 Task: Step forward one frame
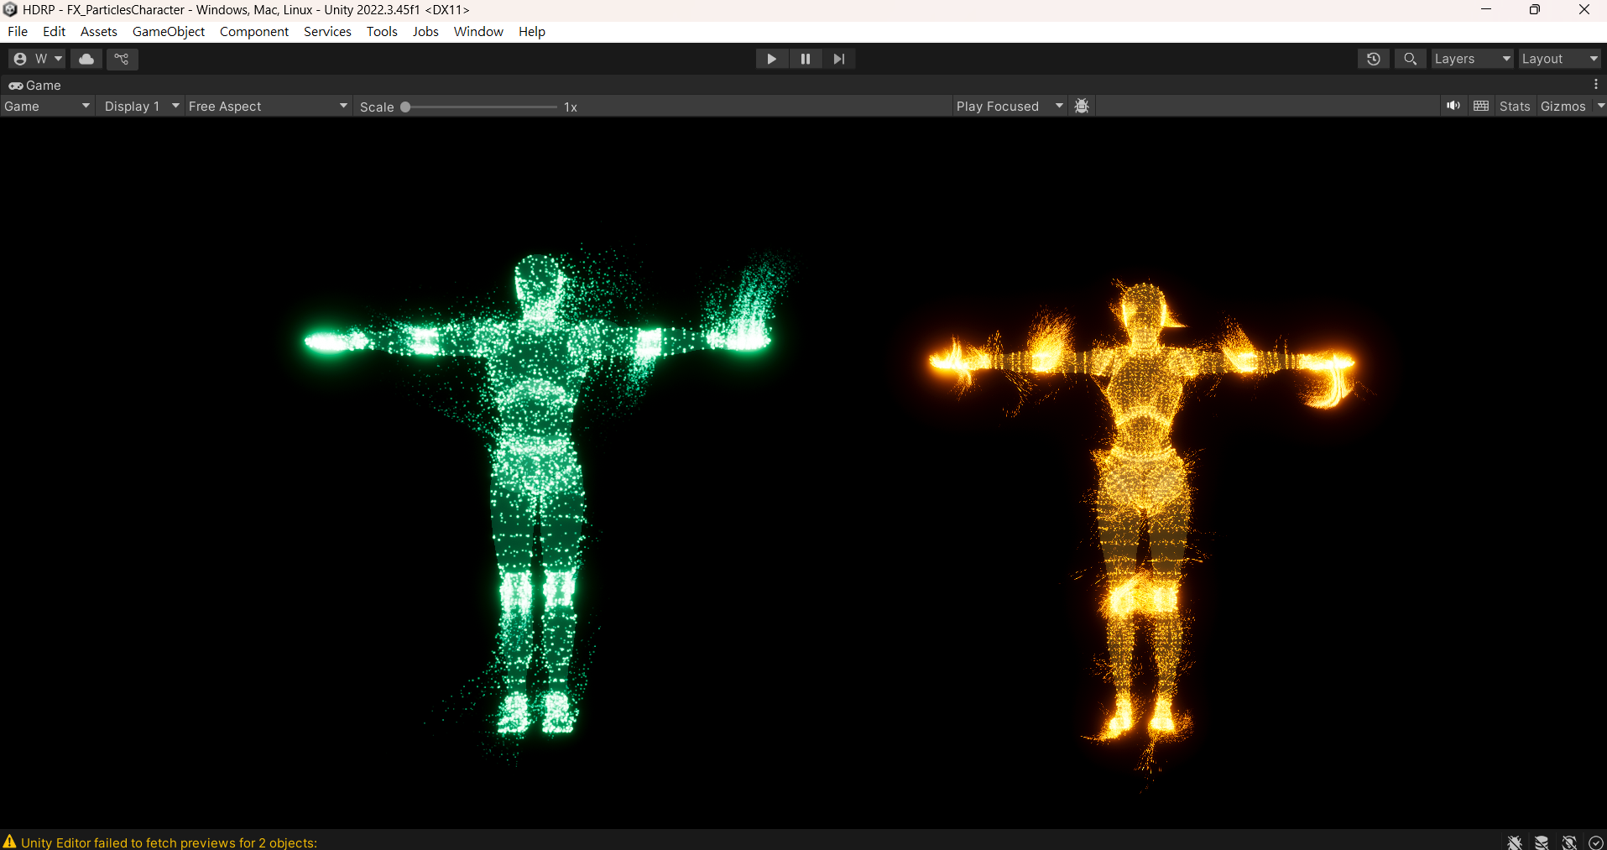839,59
